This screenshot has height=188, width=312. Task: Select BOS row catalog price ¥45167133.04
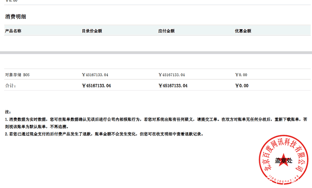(95, 75)
